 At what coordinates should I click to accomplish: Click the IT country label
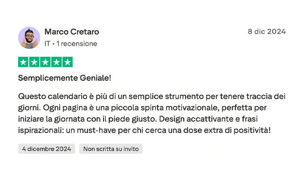47,44
